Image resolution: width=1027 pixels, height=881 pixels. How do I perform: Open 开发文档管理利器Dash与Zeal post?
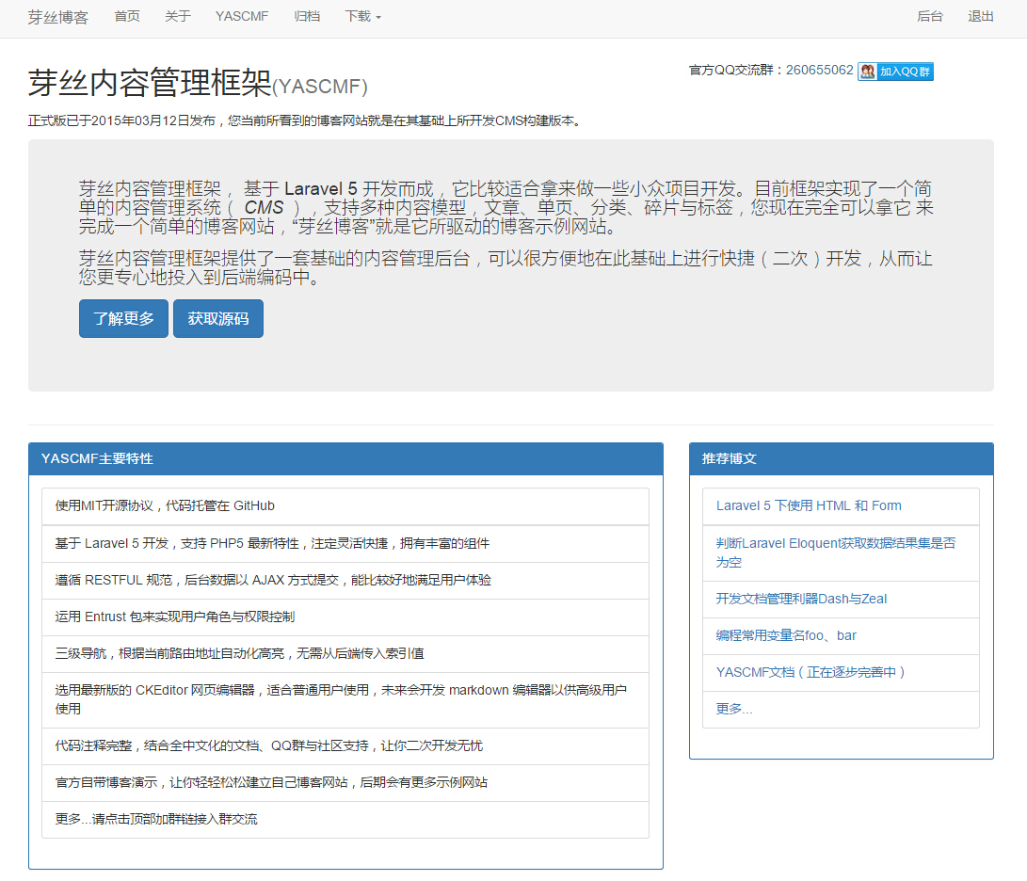[801, 599]
